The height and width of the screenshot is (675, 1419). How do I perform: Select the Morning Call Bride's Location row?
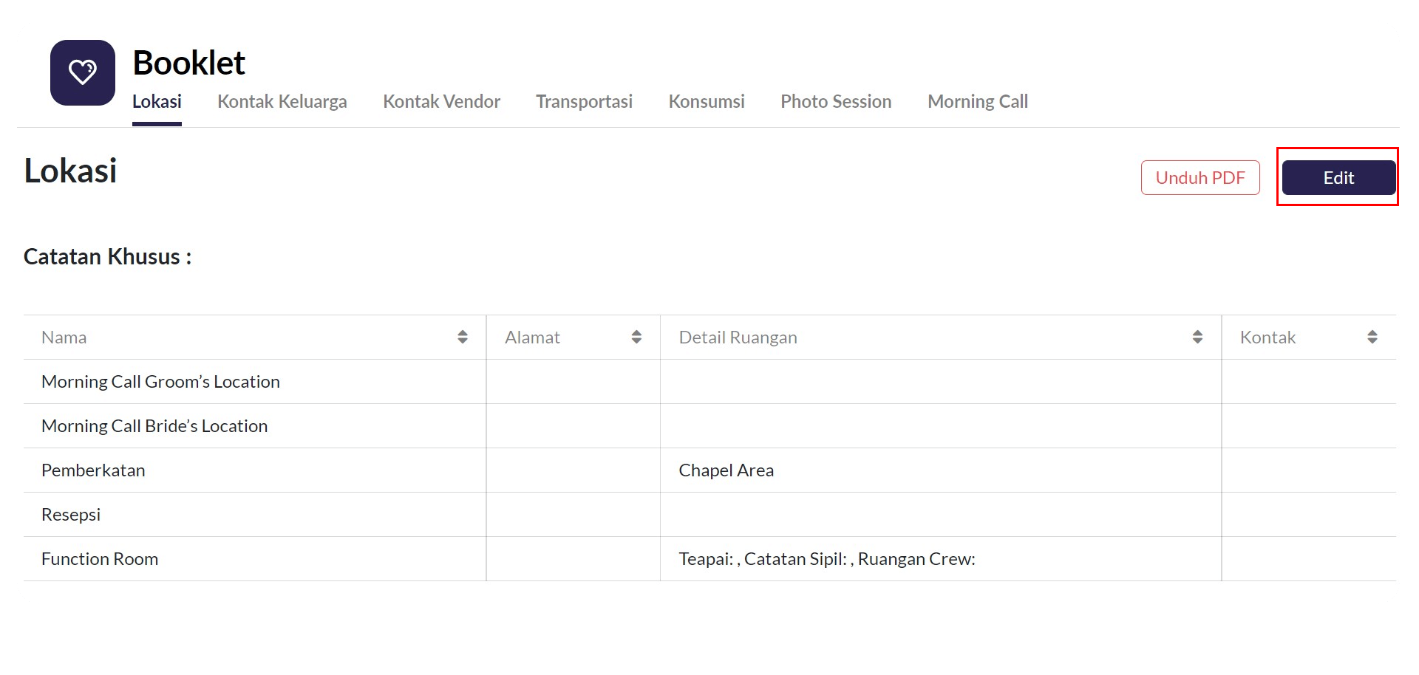click(x=154, y=426)
